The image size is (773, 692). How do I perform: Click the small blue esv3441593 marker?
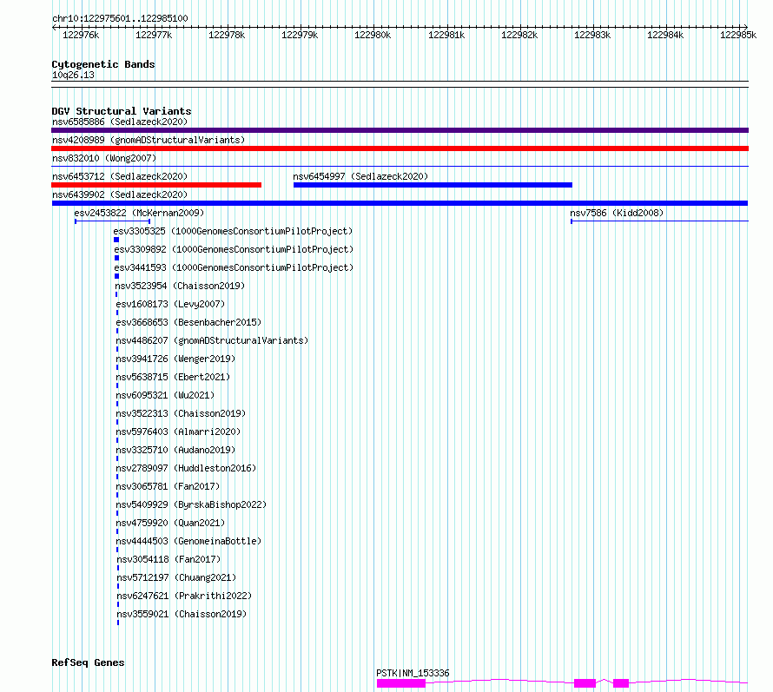point(117,276)
